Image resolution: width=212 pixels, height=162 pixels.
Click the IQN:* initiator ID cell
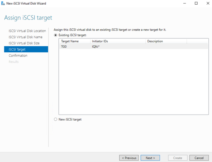click(x=96, y=47)
